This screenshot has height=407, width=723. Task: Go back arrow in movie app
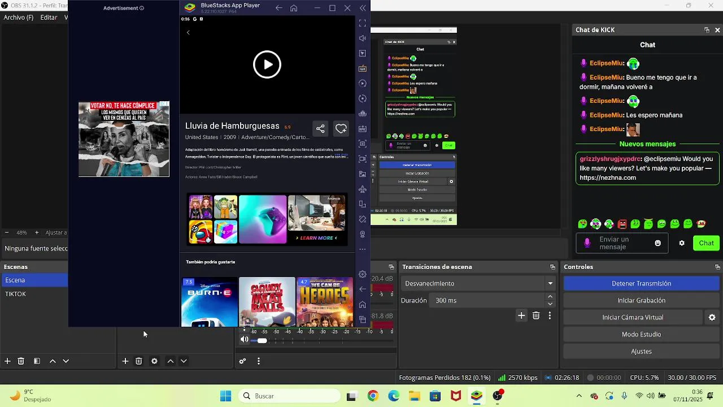[x=188, y=33]
